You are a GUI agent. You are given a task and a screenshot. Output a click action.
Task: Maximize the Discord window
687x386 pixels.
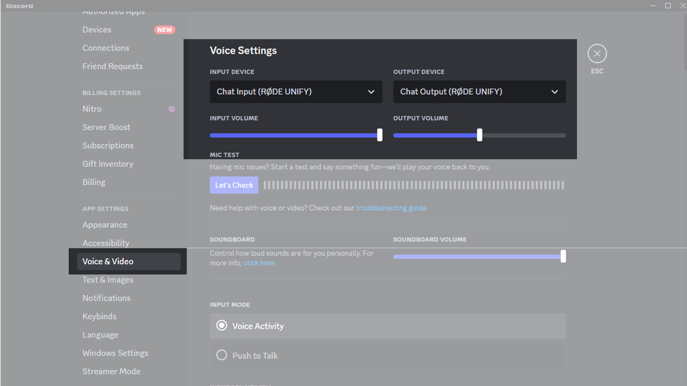668,6
